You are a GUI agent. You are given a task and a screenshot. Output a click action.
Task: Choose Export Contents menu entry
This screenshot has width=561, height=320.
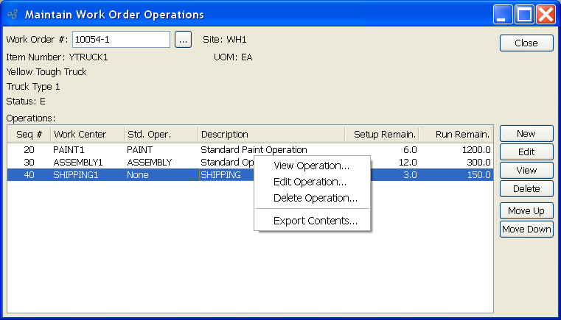pos(315,221)
